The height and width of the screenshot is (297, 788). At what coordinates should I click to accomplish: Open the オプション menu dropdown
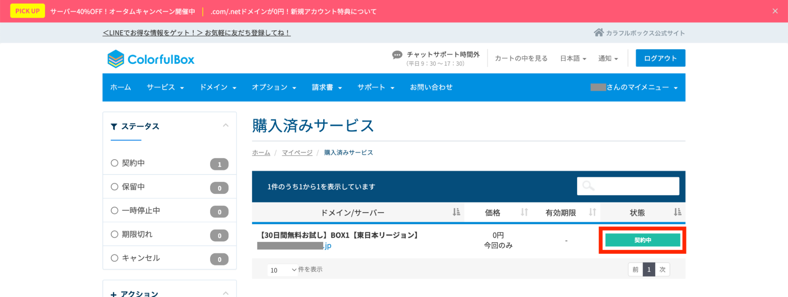coord(274,87)
